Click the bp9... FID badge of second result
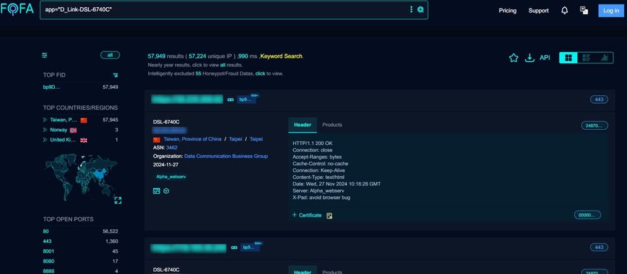627x274 pixels. pyautogui.click(x=249, y=248)
